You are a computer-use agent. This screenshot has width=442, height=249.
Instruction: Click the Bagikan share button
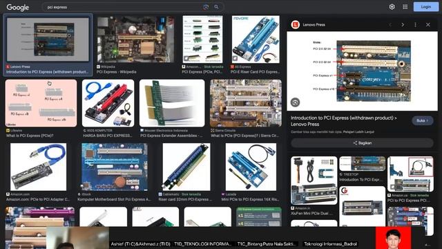[362, 143]
